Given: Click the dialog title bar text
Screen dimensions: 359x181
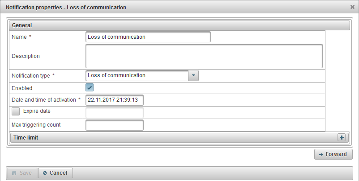Looking at the screenshot, I should pos(66,8).
